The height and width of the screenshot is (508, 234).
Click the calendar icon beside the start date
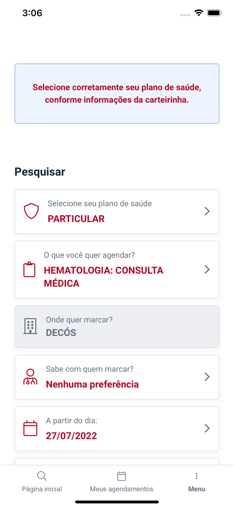coord(30,428)
